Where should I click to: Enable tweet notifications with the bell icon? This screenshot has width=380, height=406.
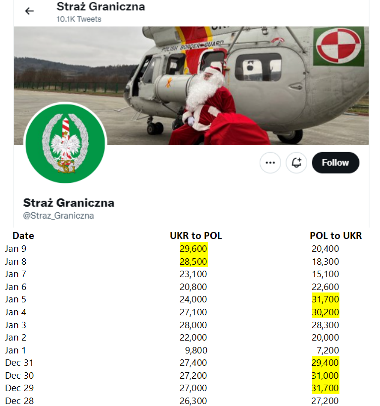[296, 163]
